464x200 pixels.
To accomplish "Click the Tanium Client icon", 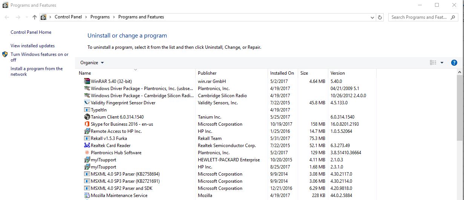I will coord(87,117).
